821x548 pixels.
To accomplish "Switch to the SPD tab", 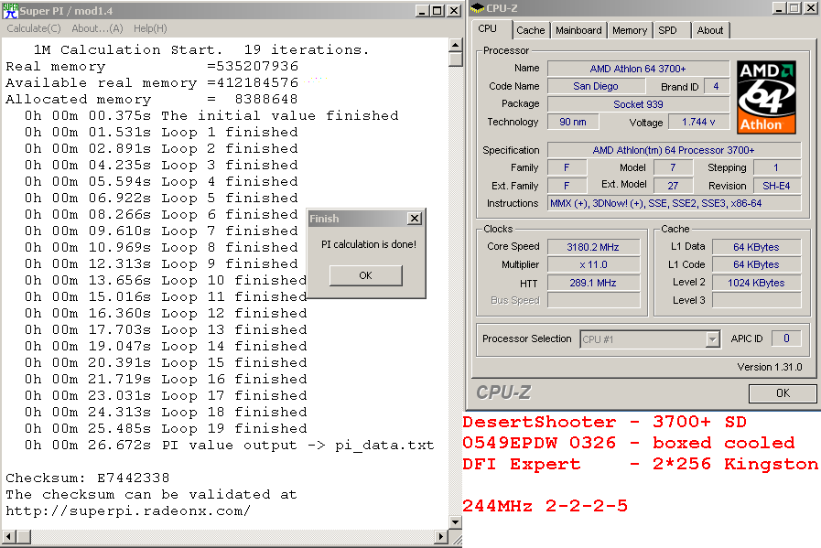I will tap(667, 30).
